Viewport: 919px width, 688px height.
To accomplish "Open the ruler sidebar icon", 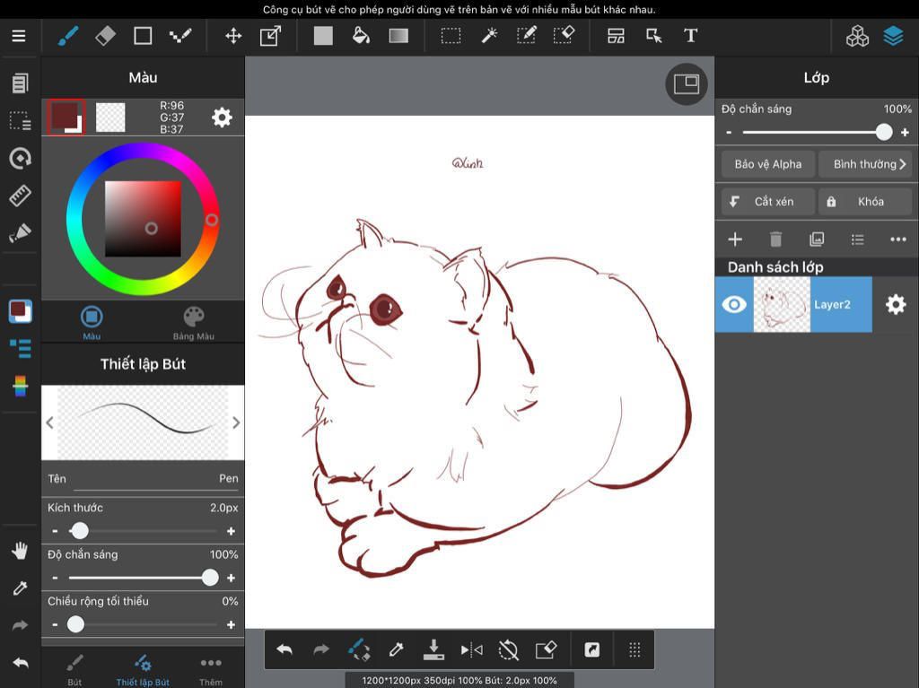I will pyautogui.click(x=20, y=196).
